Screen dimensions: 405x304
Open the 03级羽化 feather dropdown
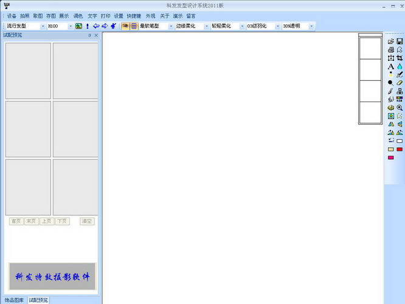point(278,26)
